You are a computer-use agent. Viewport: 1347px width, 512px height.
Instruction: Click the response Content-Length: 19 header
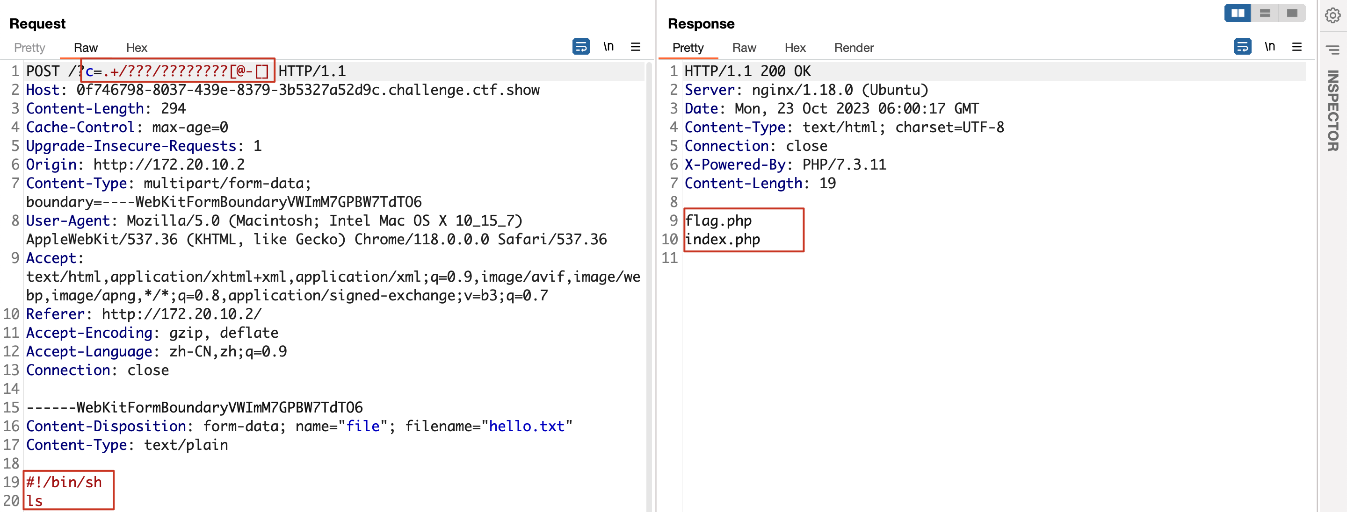click(x=760, y=184)
